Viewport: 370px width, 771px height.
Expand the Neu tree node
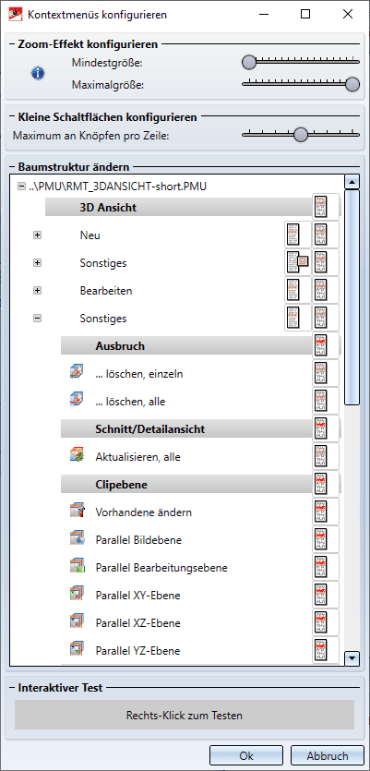tap(37, 235)
